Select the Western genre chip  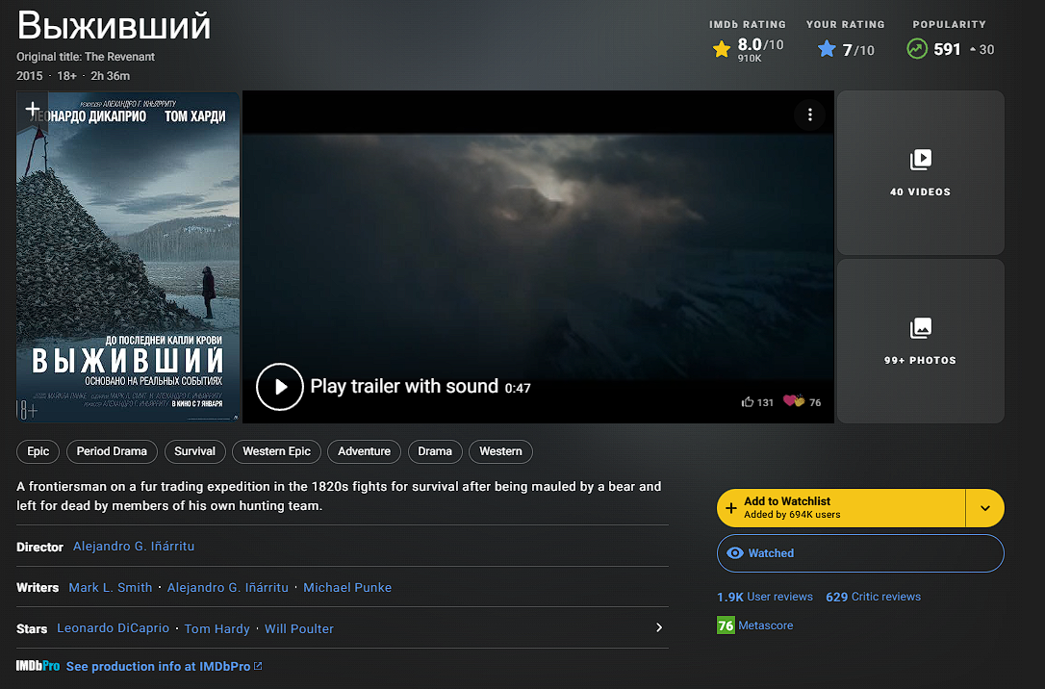tap(500, 451)
